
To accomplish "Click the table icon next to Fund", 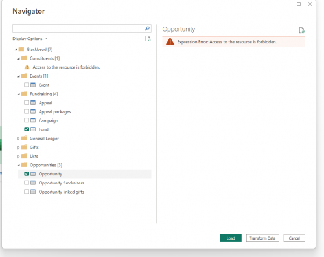I will 33,129.
